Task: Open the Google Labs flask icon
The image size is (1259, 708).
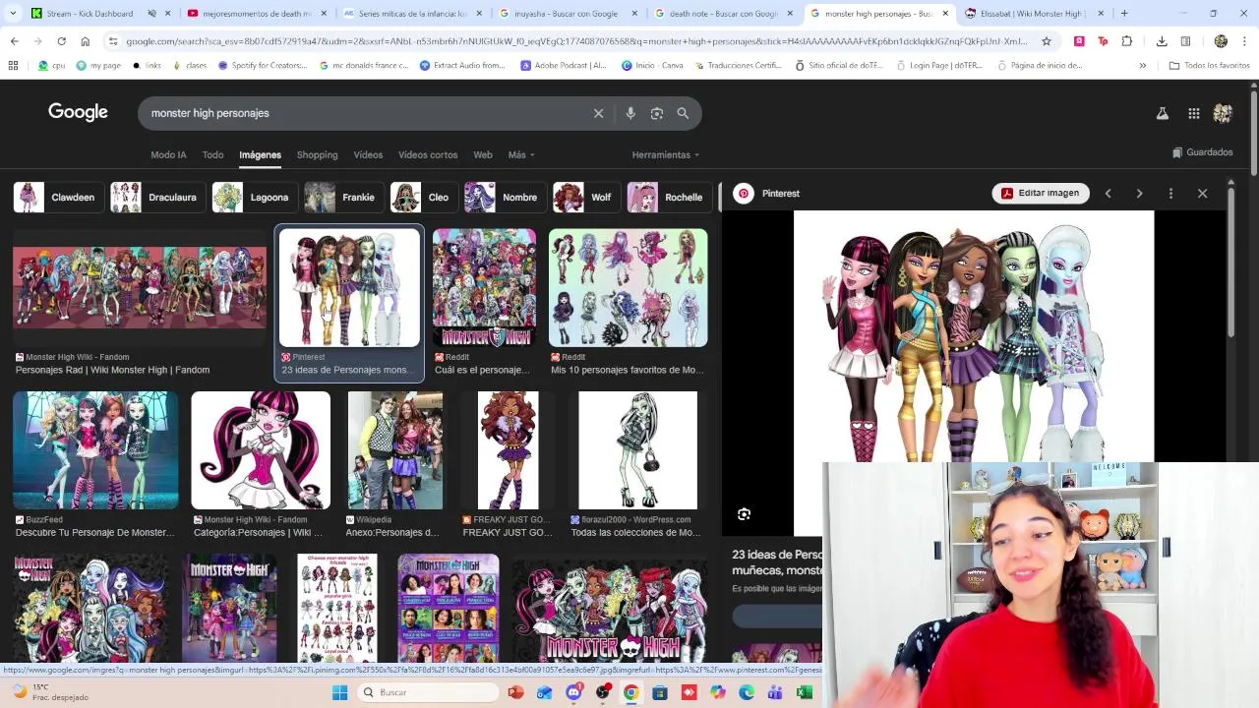Action: pos(1162,113)
